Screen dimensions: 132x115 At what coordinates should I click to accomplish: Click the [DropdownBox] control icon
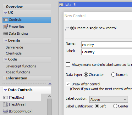click(6, 111)
